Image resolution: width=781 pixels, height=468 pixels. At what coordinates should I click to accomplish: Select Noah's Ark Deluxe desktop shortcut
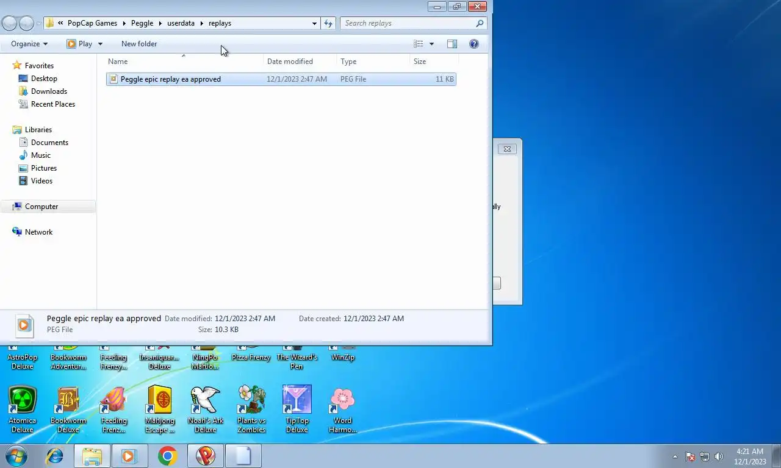206,409
